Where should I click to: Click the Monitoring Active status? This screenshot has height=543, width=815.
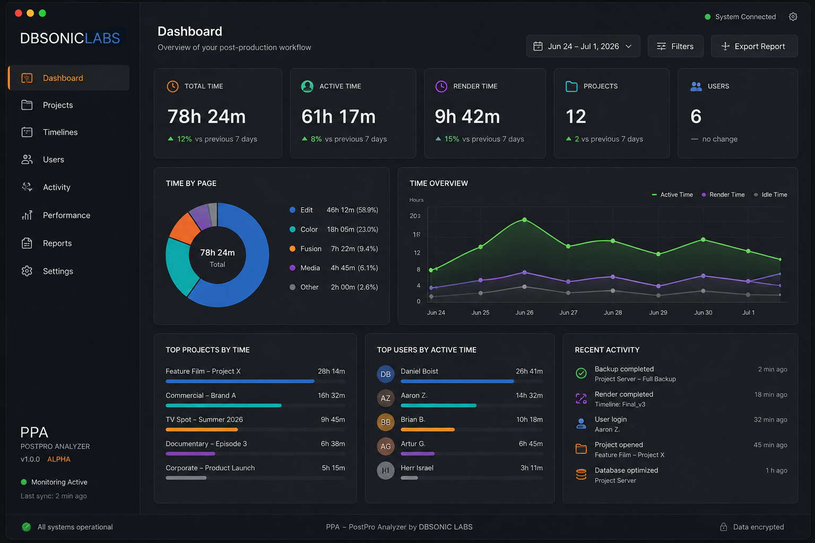point(54,482)
